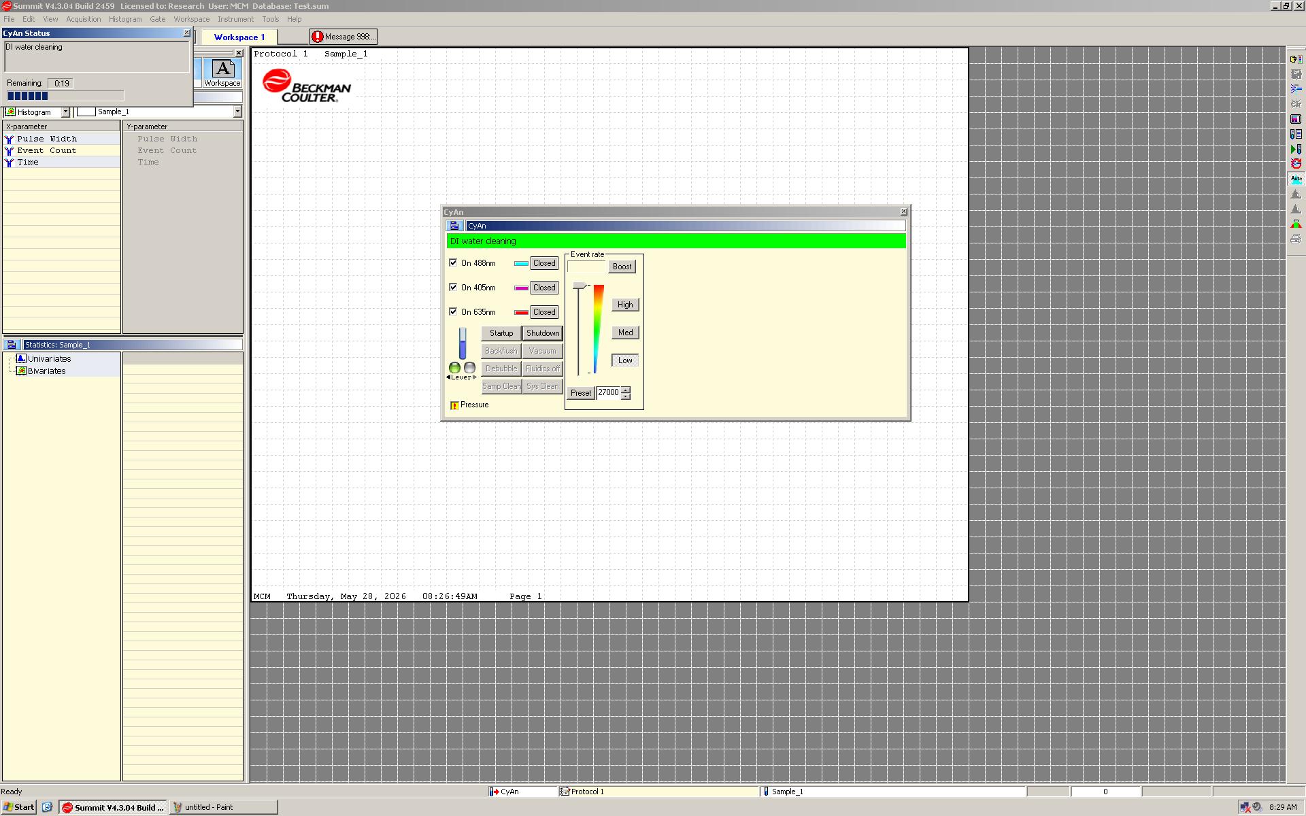Toggle the On 405nm laser checkbox
Image resolution: width=1306 pixels, height=816 pixels.
point(453,287)
